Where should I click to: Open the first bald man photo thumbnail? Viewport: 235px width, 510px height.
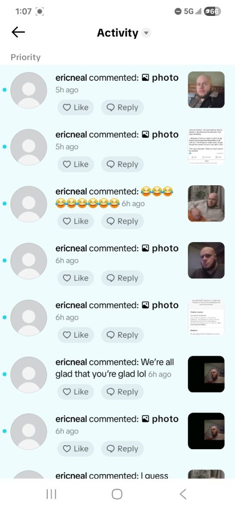click(206, 90)
